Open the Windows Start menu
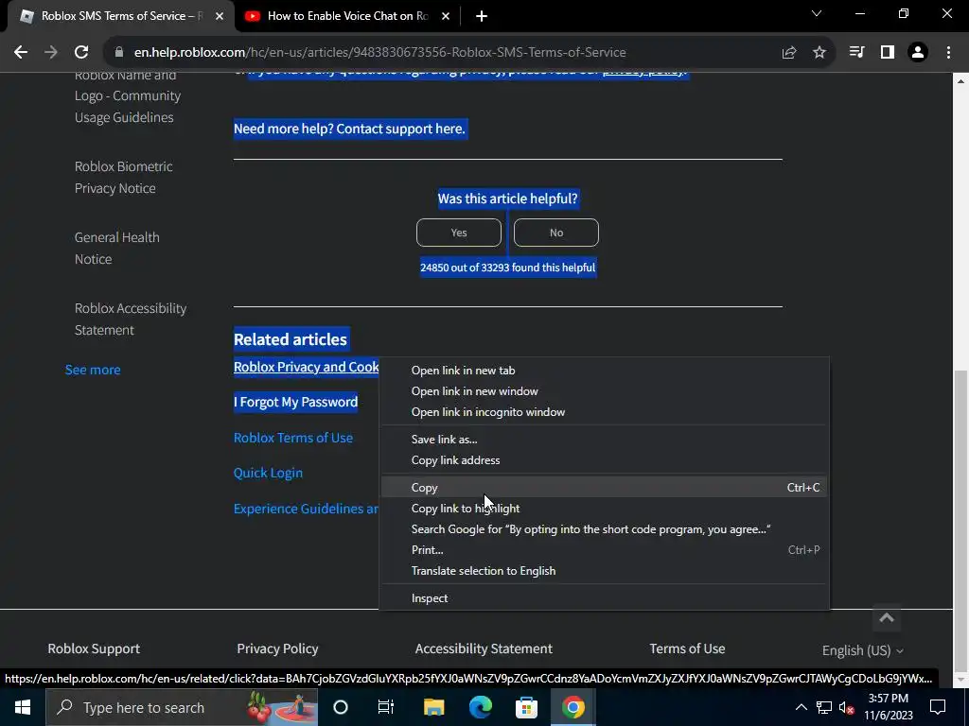The height and width of the screenshot is (726, 969). click(x=23, y=707)
